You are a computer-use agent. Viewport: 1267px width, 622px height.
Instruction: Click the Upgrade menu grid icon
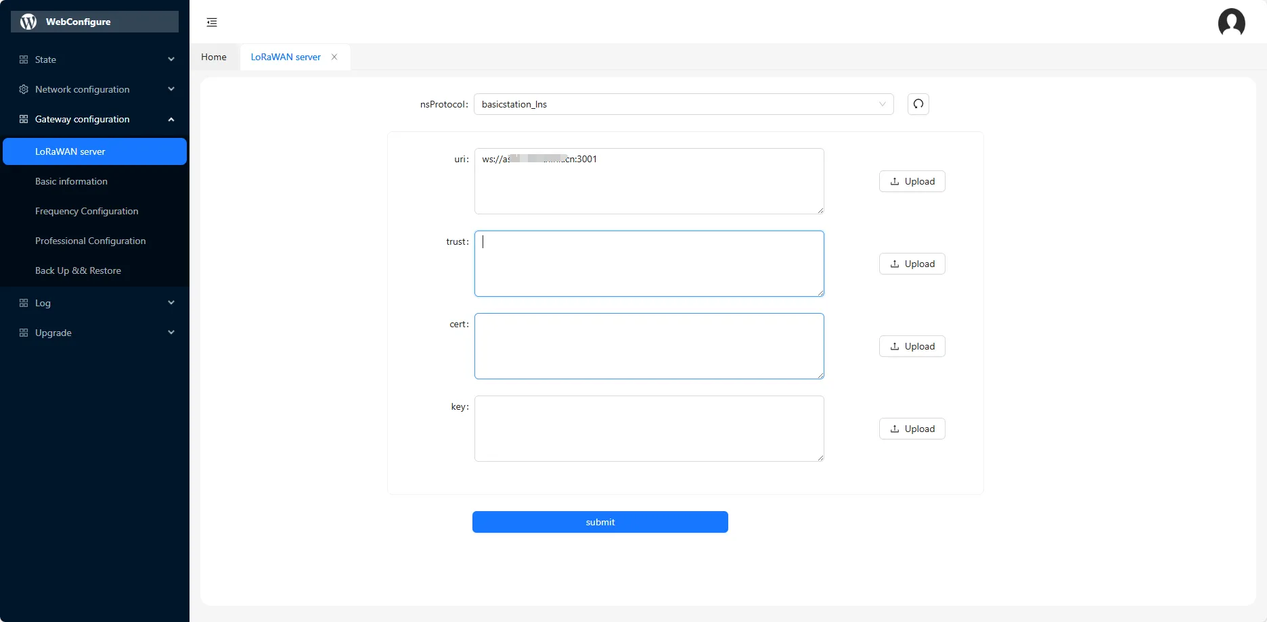pyautogui.click(x=24, y=333)
